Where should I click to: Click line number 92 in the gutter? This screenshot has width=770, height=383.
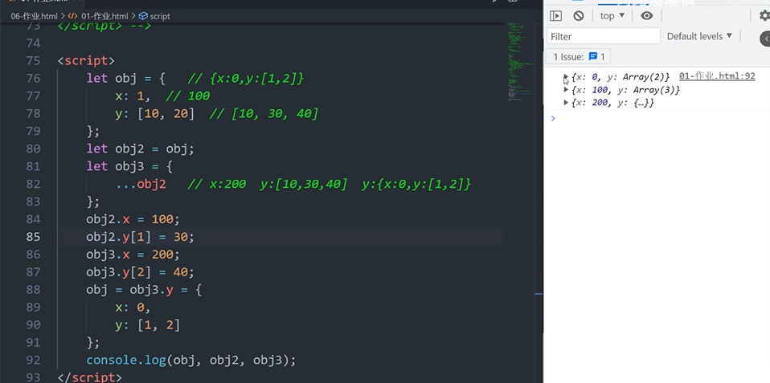tap(33, 361)
